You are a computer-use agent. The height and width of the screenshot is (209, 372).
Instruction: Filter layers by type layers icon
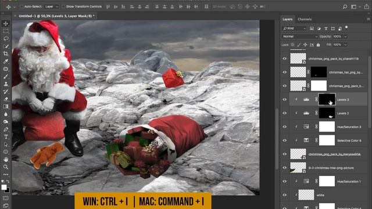(x=326, y=28)
